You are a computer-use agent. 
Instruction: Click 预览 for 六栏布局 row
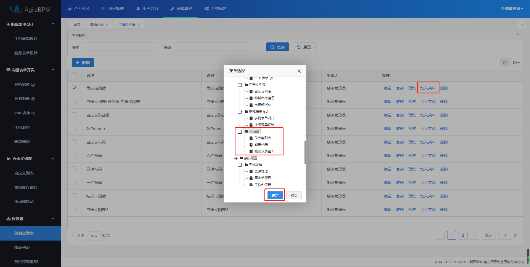pos(412,156)
